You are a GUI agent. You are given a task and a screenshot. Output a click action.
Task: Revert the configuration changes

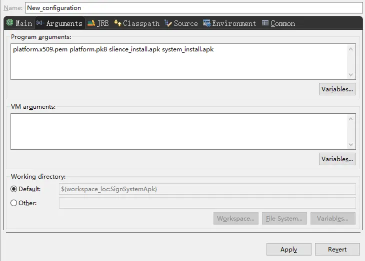point(337,250)
